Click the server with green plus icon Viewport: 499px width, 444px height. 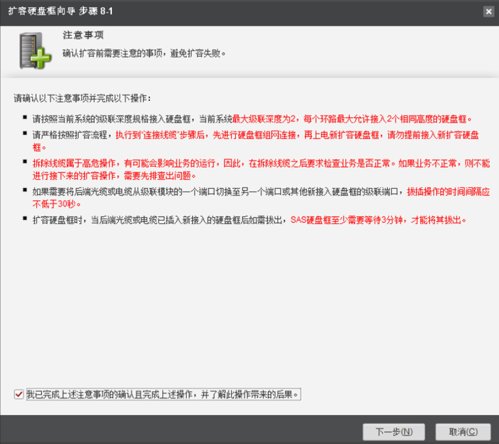click(35, 51)
